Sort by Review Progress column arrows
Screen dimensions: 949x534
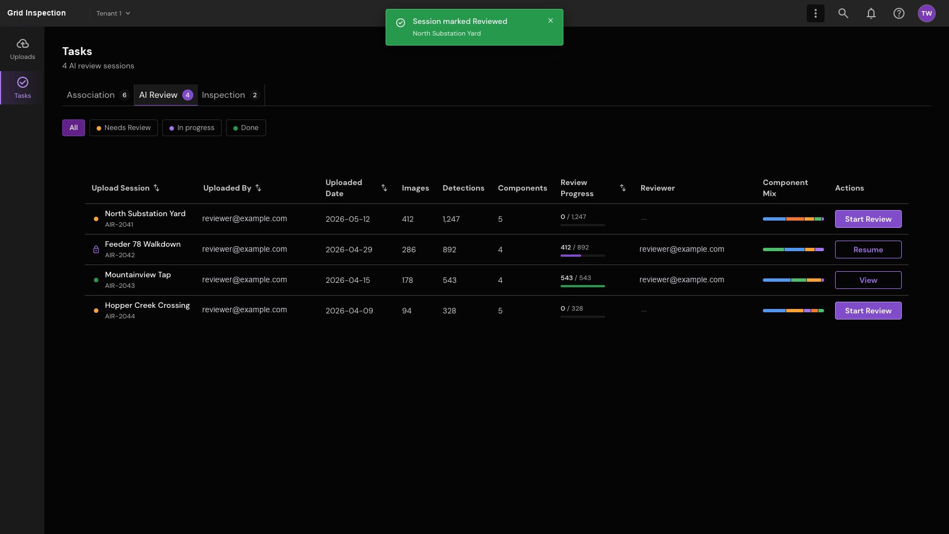coord(622,188)
